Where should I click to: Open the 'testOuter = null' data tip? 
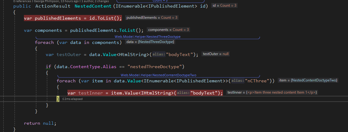[x=216, y=54]
